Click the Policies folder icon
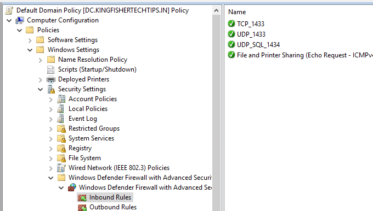The image size is (373, 211). click(x=30, y=30)
